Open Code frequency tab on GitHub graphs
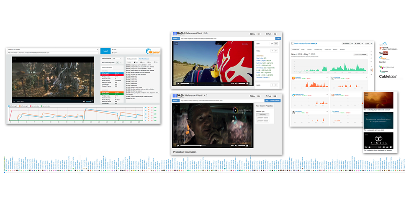This screenshot has height=203, width=406. coord(318,49)
